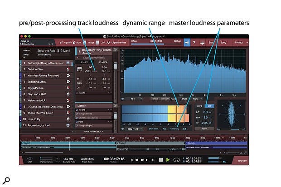Open help question mark icon
This screenshot has width=281, height=187.
194,43
